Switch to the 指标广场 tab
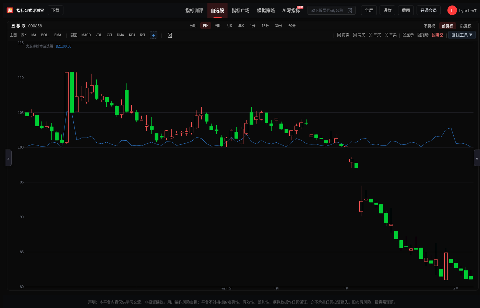The height and width of the screenshot is (308, 480). [x=240, y=11]
